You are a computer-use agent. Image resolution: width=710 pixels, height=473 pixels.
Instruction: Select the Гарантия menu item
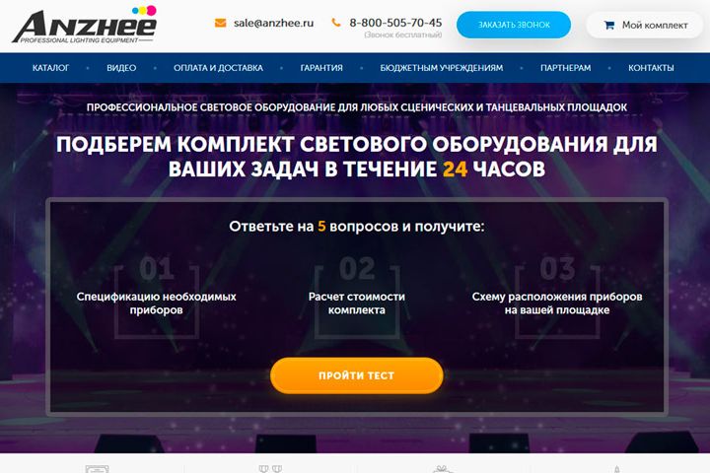(x=321, y=68)
